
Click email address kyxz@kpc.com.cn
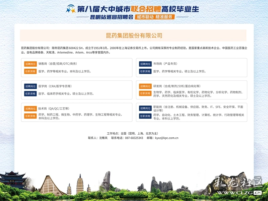click(x=166, y=138)
